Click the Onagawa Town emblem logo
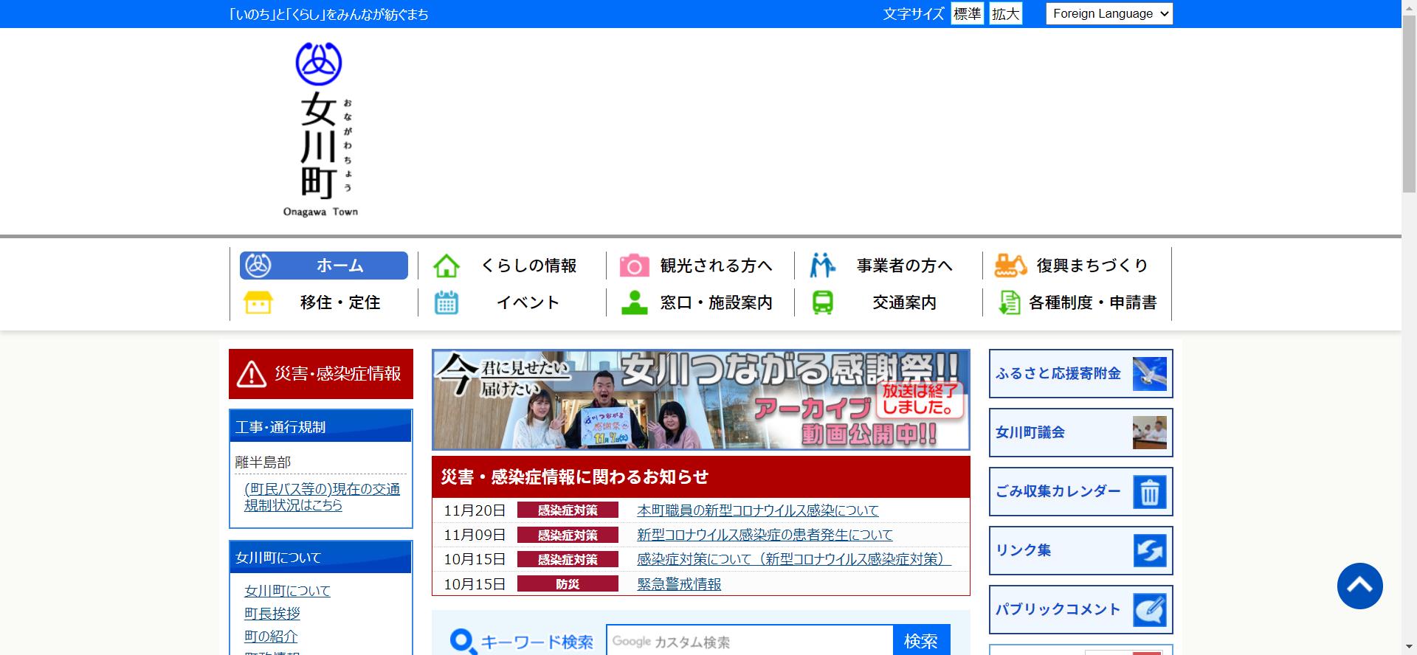The image size is (1417, 655). pyautogui.click(x=319, y=63)
